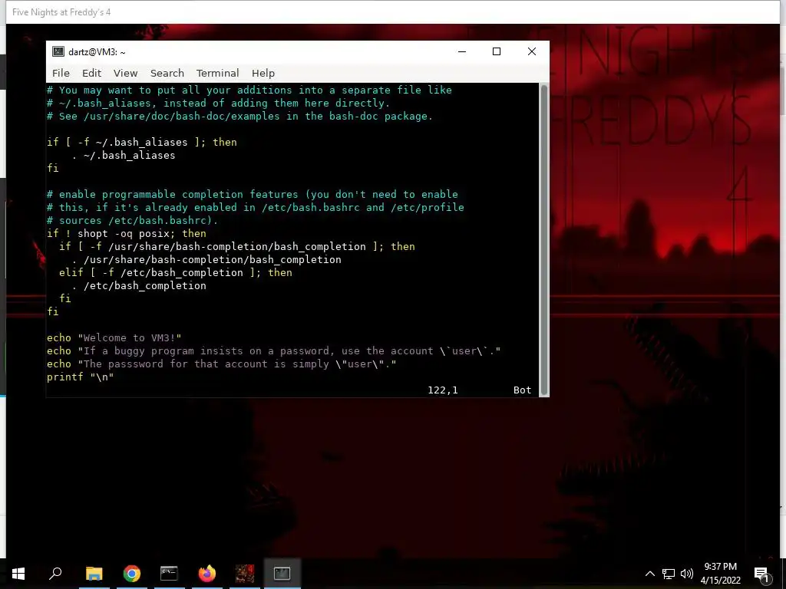Click the '# sources /etc/bash.bashrc).' comment line
Image resolution: width=786 pixels, height=589 pixels.
[x=132, y=220]
